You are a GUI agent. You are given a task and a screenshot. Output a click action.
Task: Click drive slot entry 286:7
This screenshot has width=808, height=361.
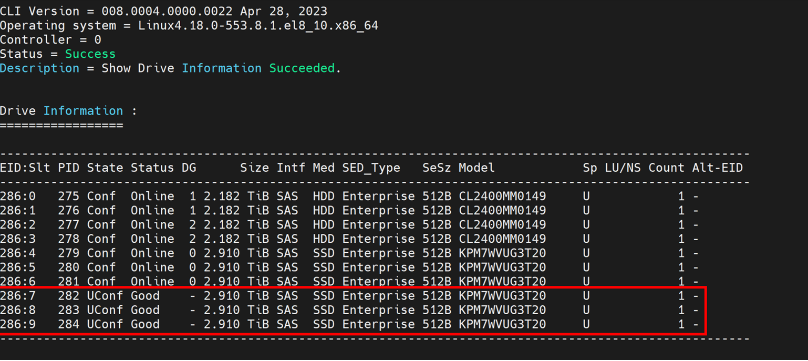[18, 296]
